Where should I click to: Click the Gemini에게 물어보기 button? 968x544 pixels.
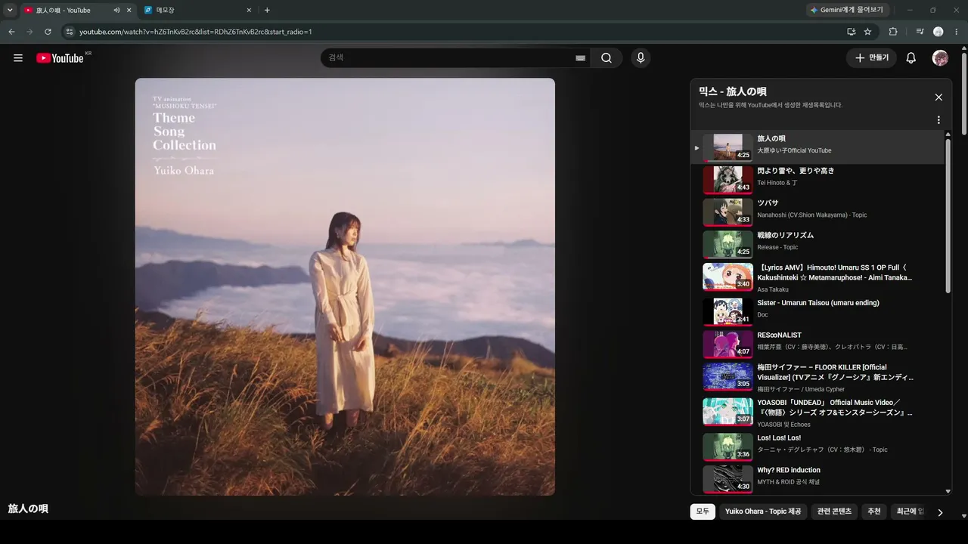[847, 10]
